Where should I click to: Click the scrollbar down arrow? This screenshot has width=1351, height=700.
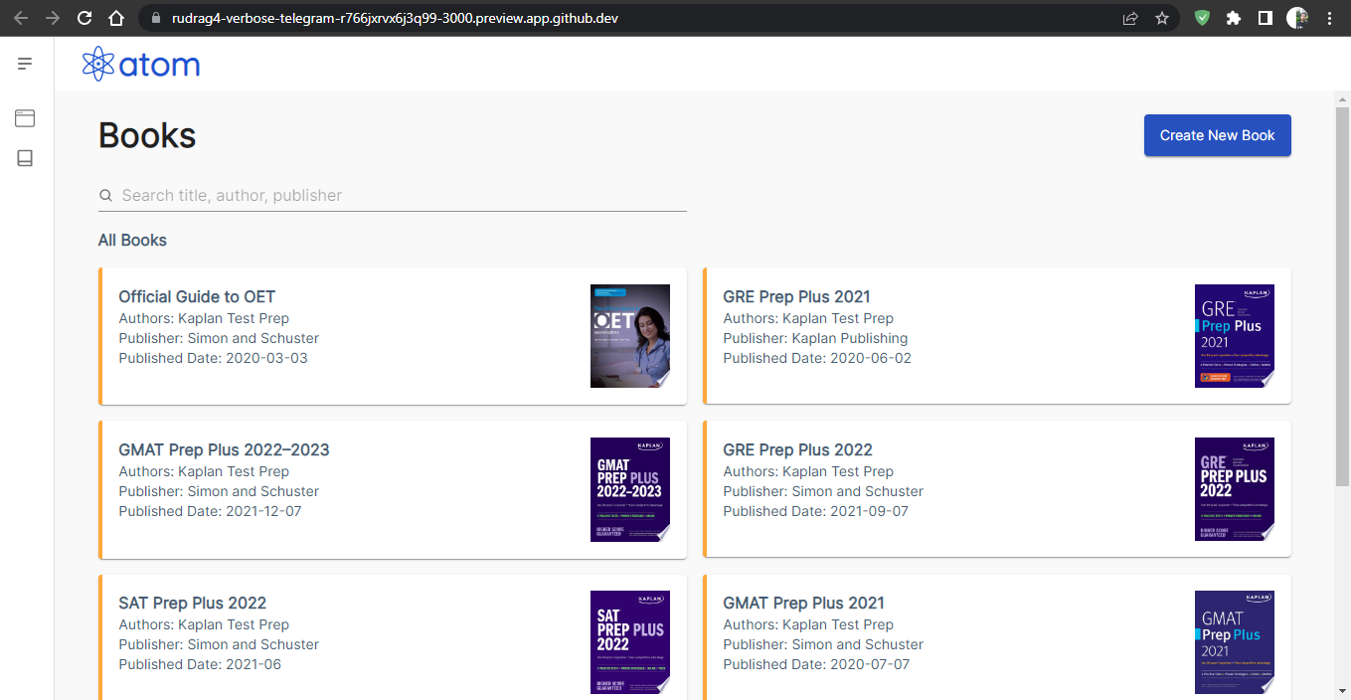pyautogui.click(x=1342, y=691)
